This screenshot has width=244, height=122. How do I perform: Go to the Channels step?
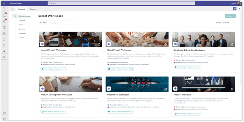[x=22, y=29]
